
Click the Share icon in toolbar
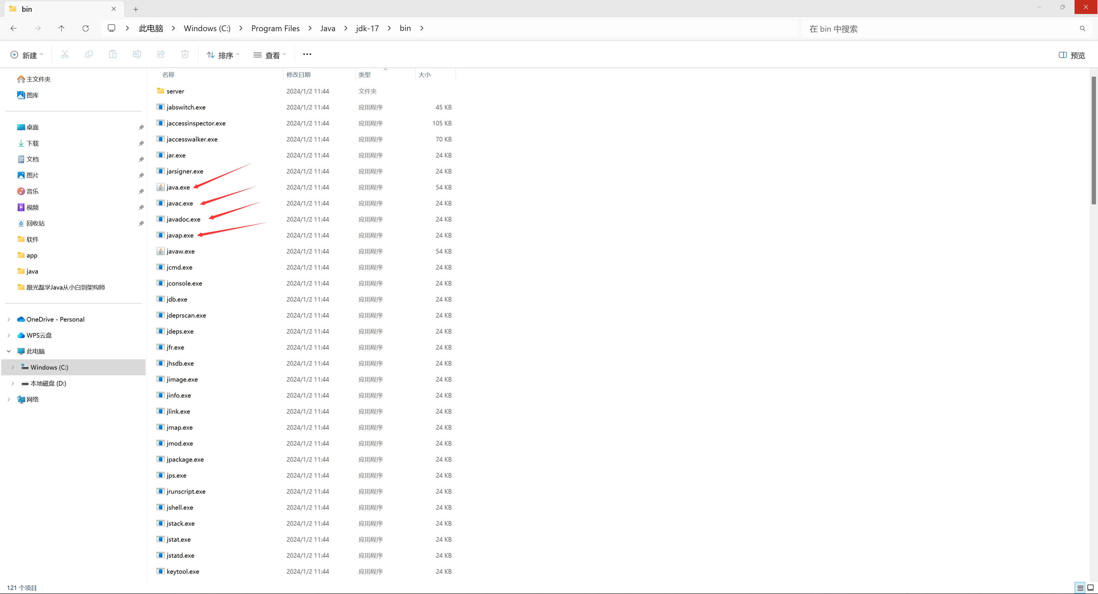pos(161,54)
